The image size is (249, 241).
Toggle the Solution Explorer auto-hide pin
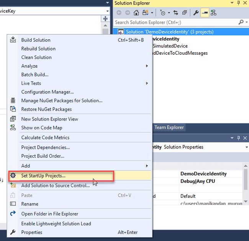pyautogui.click(x=238, y=3)
